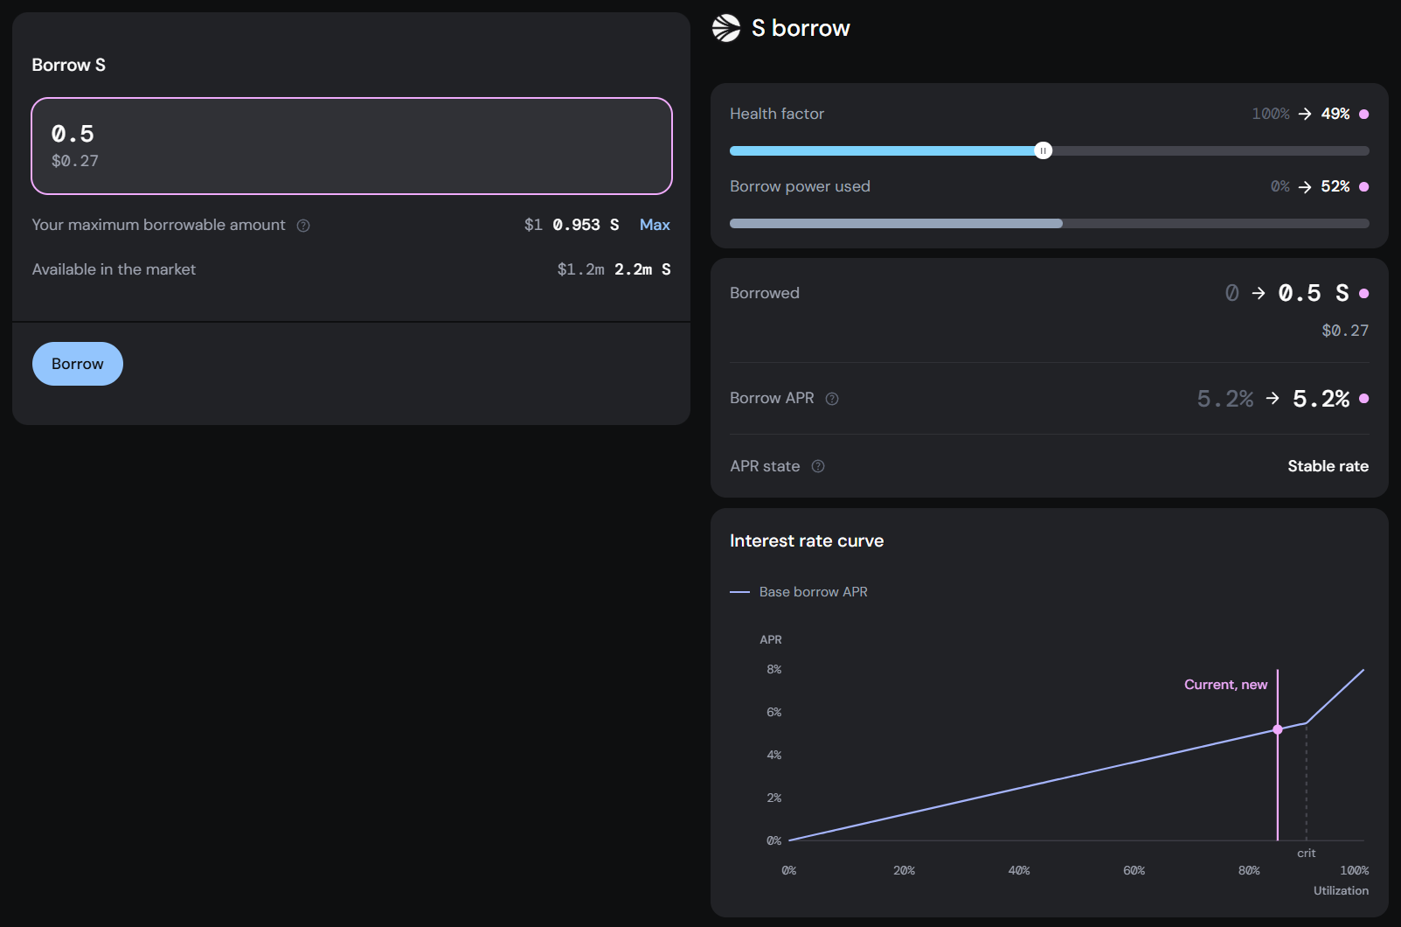Click the Stable rate APR state value
The width and height of the screenshot is (1401, 927).
tap(1328, 466)
